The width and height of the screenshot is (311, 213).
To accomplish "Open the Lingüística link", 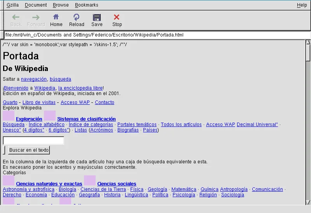I will [x=136, y=195].
